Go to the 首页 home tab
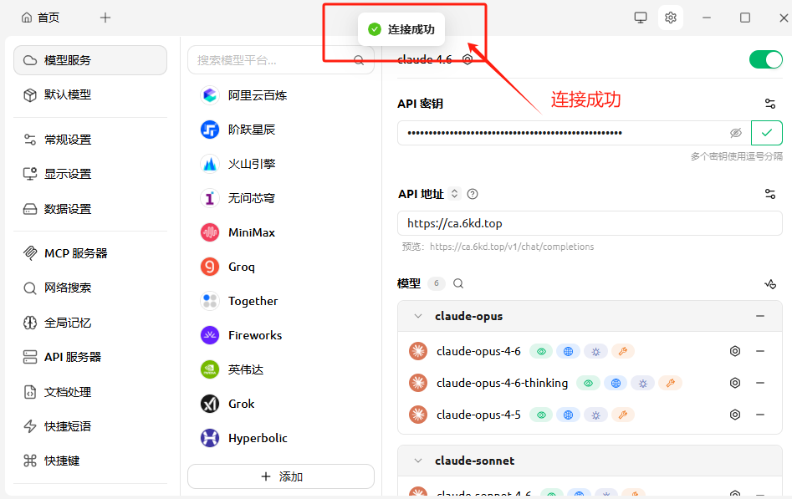Viewport: 792px width, 499px height. 40,18
